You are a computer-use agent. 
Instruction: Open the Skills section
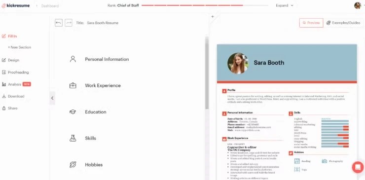point(90,138)
